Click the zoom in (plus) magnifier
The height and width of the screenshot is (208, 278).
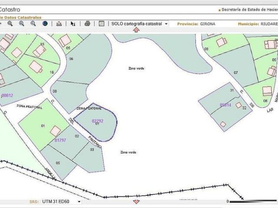21,23
